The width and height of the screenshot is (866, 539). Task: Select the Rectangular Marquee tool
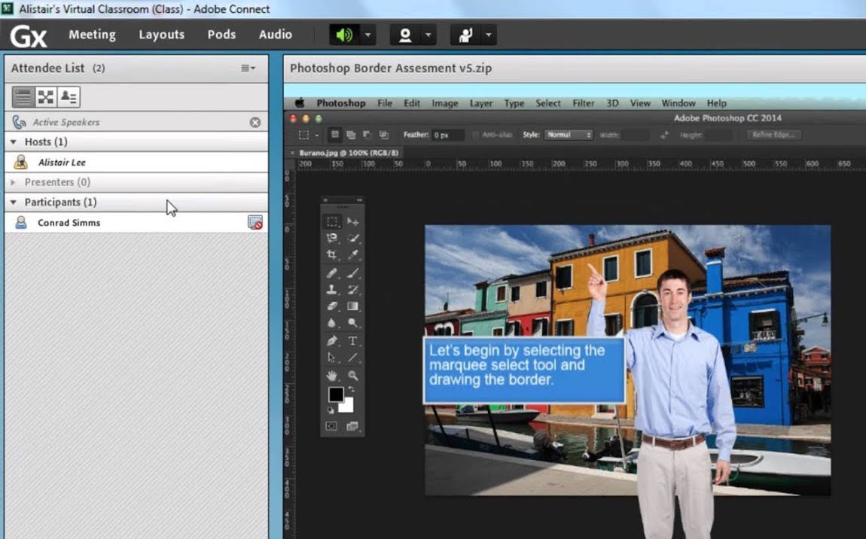(331, 222)
